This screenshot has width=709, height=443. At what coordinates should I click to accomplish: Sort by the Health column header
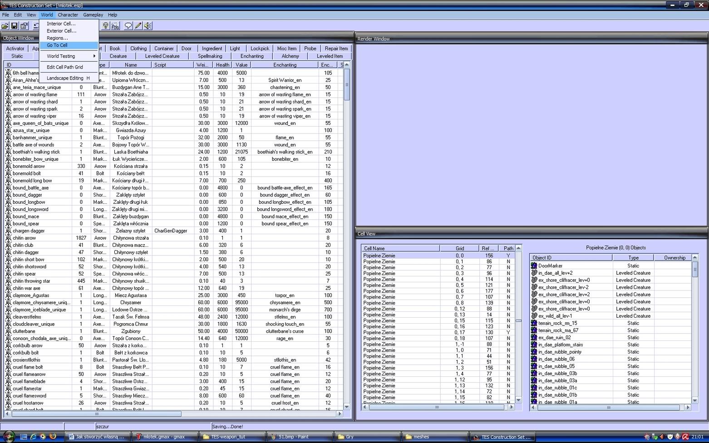223,65
